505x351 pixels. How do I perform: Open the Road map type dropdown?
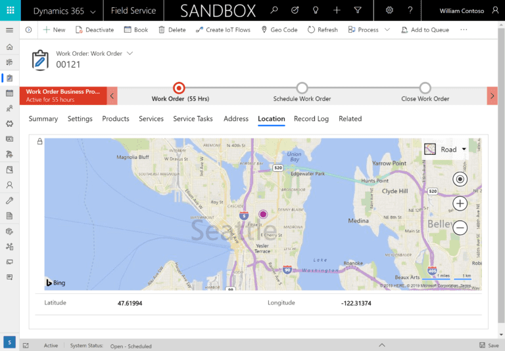(x=445, y=150)
